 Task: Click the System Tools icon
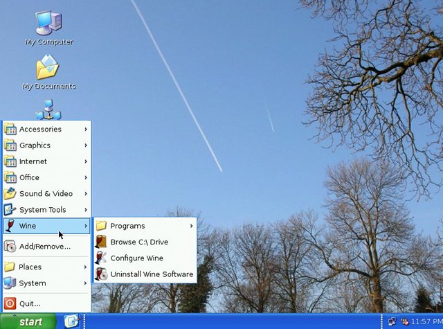pos(10,210)
